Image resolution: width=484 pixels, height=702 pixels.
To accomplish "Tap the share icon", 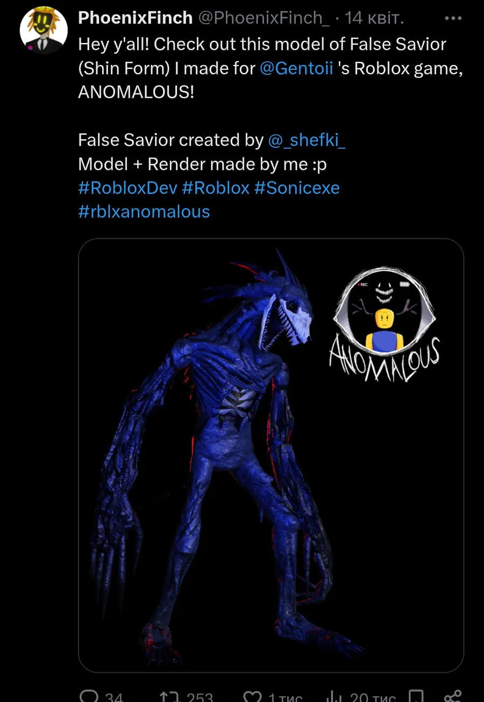I will coord(453,697).
